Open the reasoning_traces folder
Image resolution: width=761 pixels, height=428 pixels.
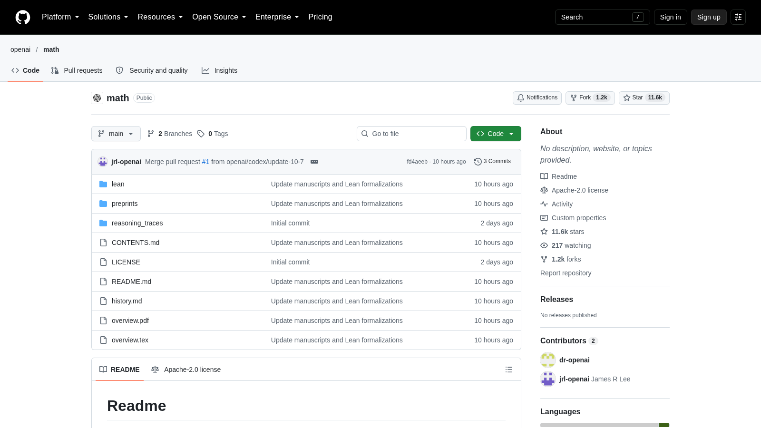[x=137, y=223]
